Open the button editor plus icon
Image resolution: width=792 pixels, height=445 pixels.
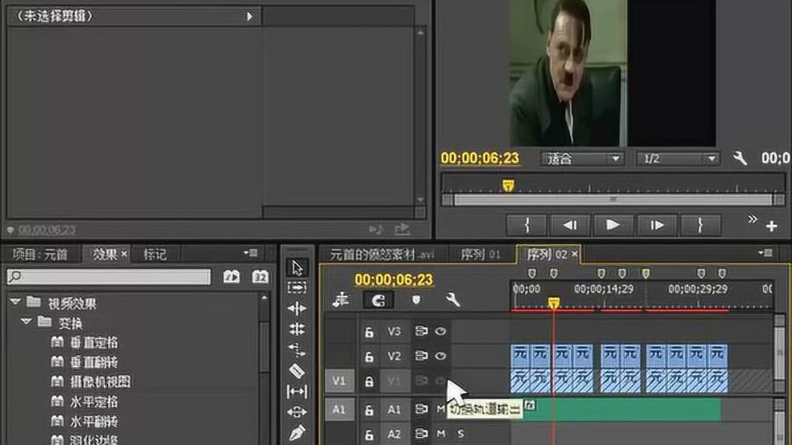772,226
